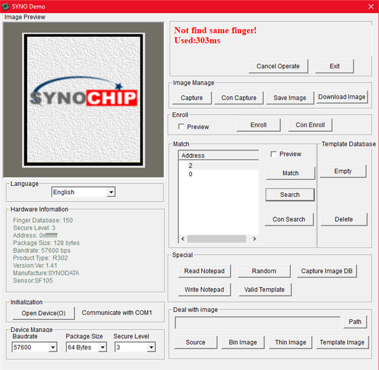Screen dimensions: 379x370
Task: Click Save Image
Action: [x=290, y=98]
